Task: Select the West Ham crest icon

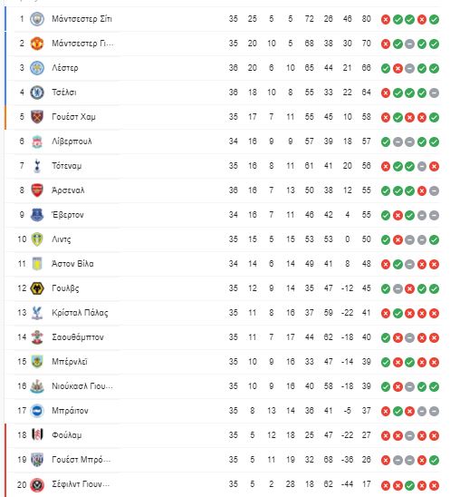Action: tap(37, 117)
